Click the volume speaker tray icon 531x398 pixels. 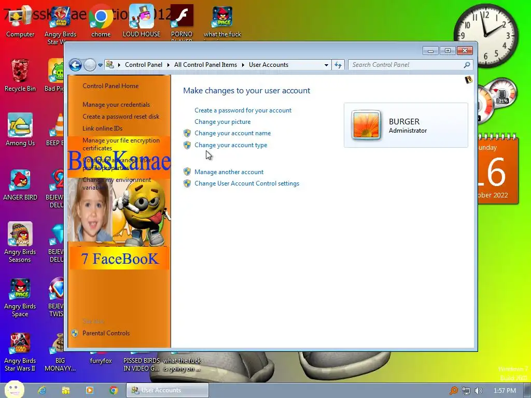click(478, 391)
